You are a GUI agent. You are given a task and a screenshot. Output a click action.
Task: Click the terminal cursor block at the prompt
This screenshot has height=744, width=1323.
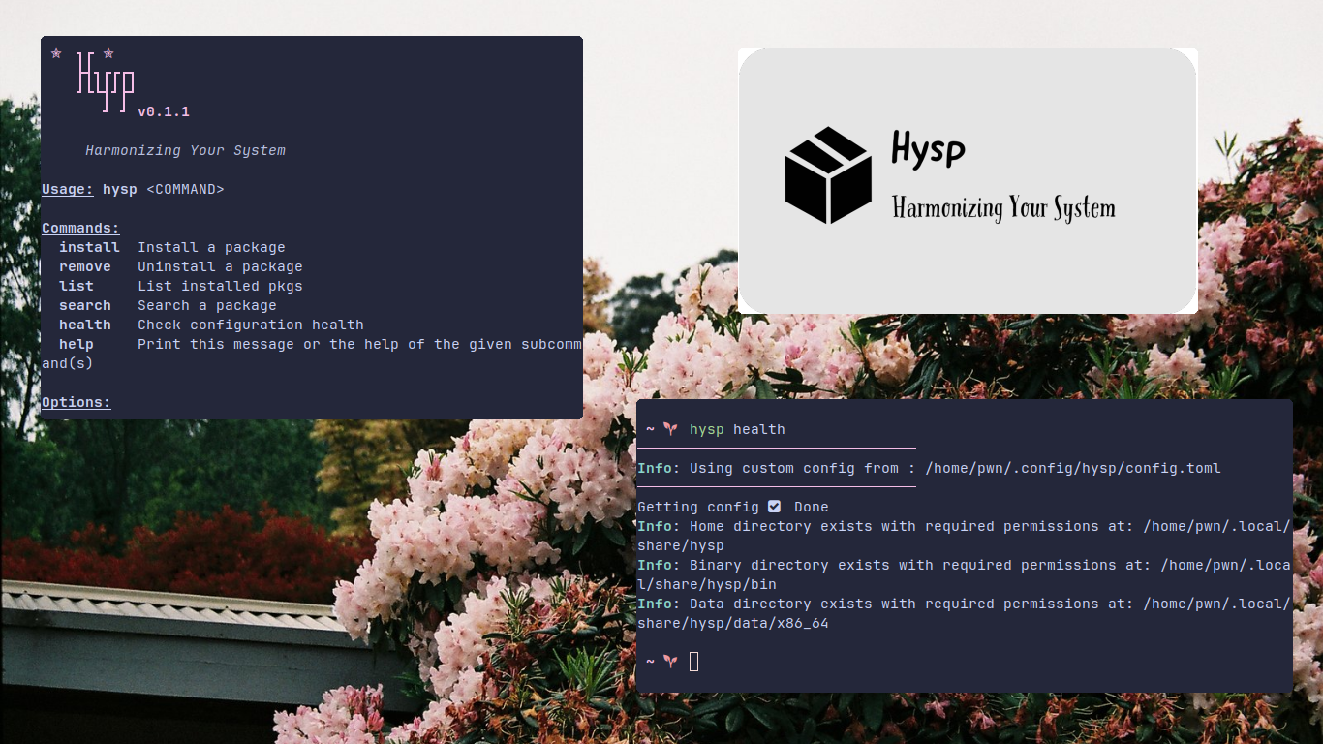[693, 662]
